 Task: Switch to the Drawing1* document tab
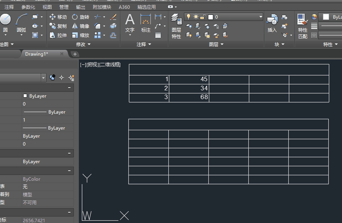coord(37,54)
